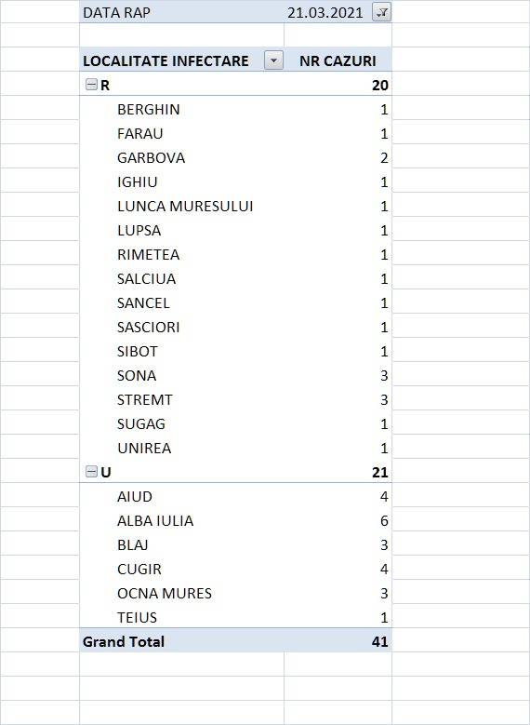Open the DATA RAP filter dropdown
The width and height of the screenshot is (530, 725).
pos(381,12)
